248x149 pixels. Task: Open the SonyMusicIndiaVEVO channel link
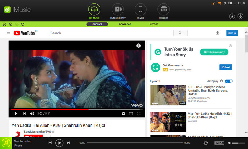38,132
